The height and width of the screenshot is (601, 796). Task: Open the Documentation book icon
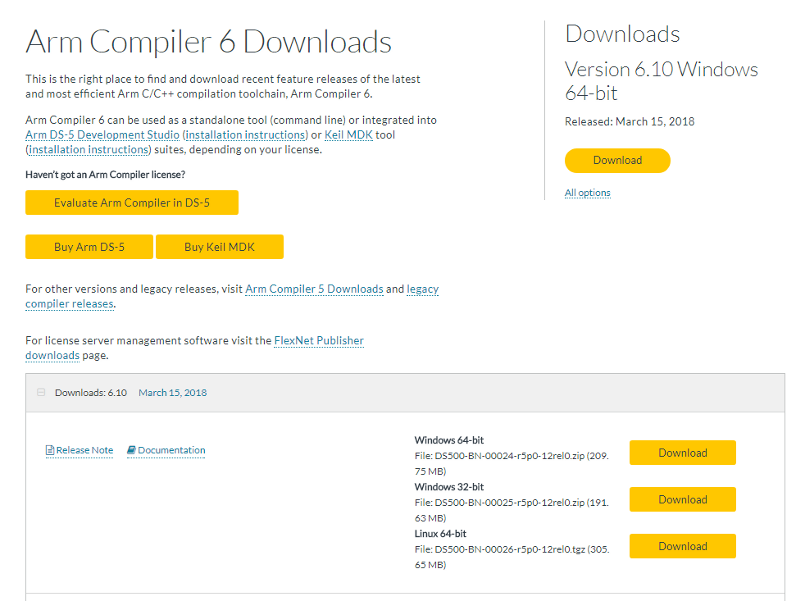[x=131, y=450]
